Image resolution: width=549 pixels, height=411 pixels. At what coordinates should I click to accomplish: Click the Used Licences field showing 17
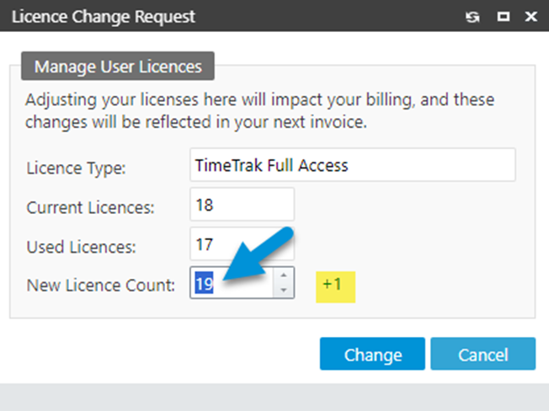(243, 244)
